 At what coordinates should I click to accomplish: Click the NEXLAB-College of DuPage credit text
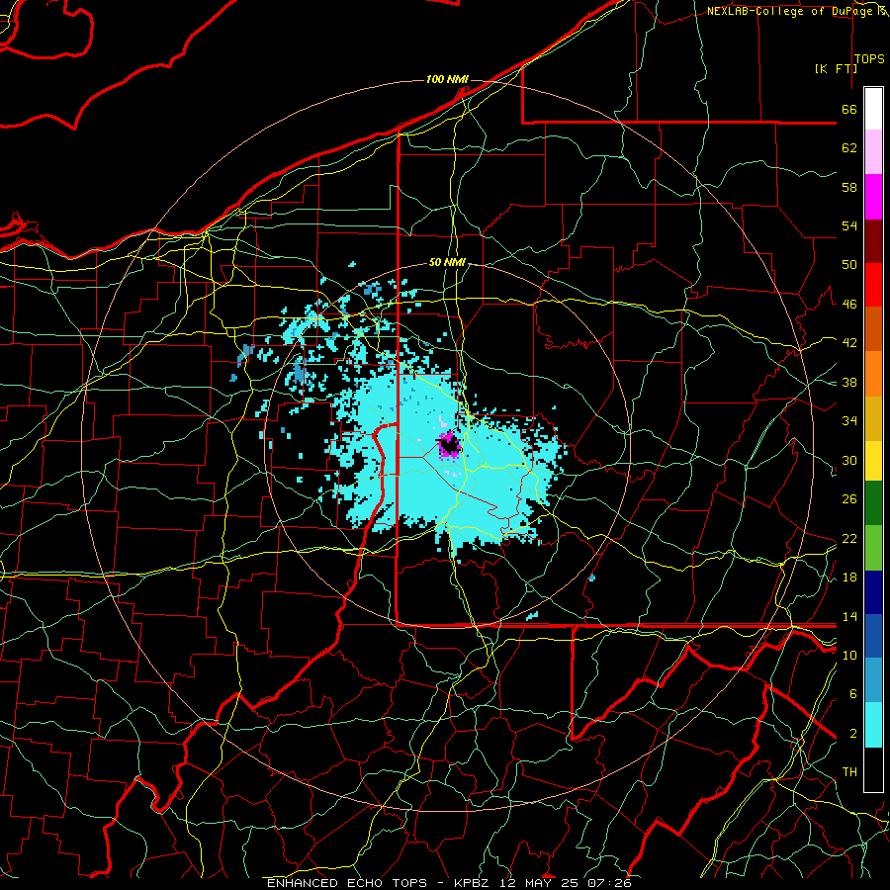pos(789,11)
